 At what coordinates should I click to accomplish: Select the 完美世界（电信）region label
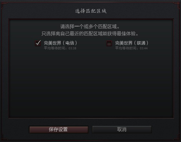(60, 43)
